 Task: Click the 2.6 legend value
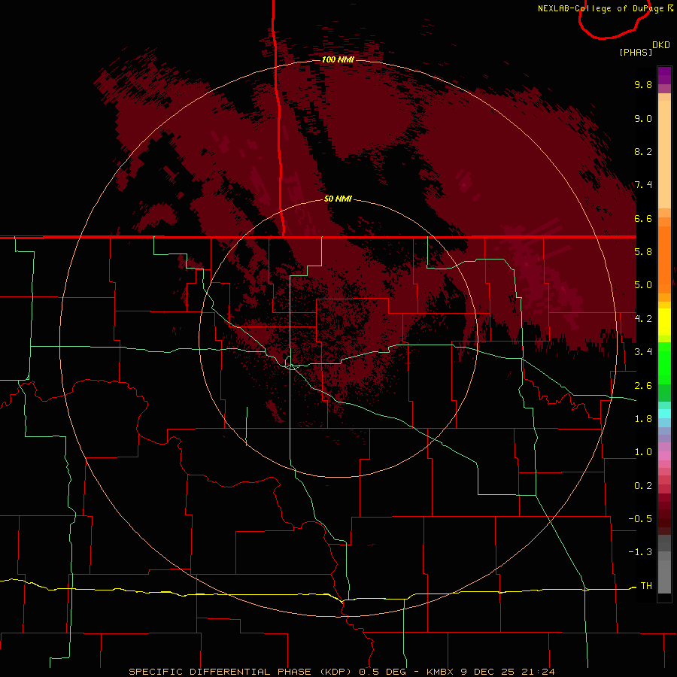643,386
